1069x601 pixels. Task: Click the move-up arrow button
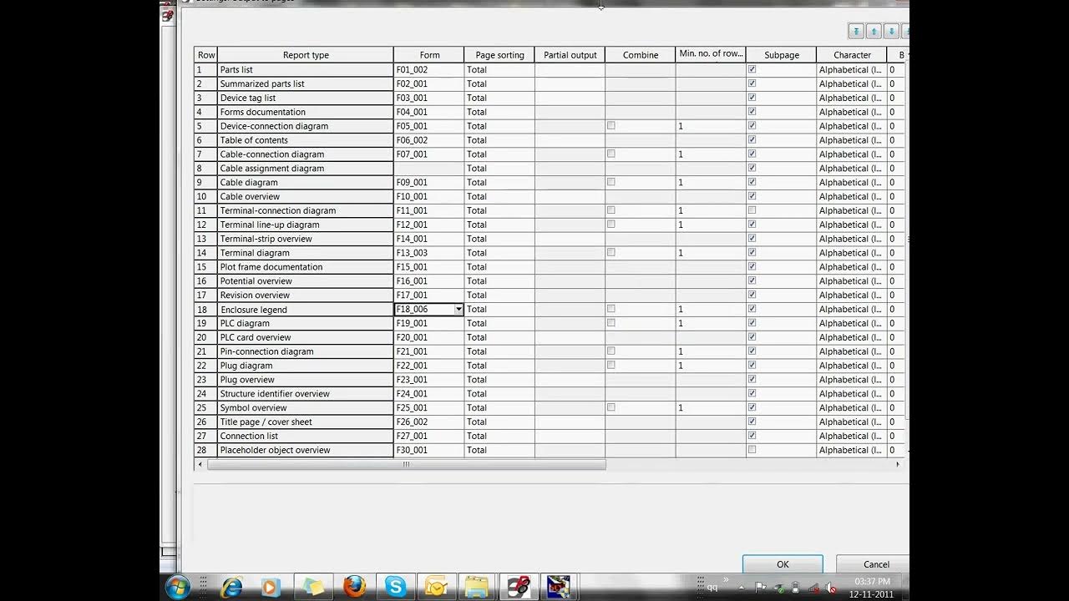click(x=874, y=31)
